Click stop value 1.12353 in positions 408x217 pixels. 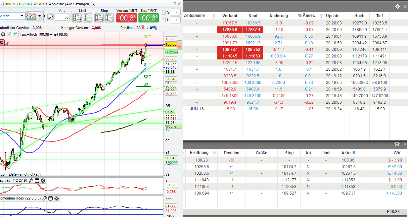289,186
